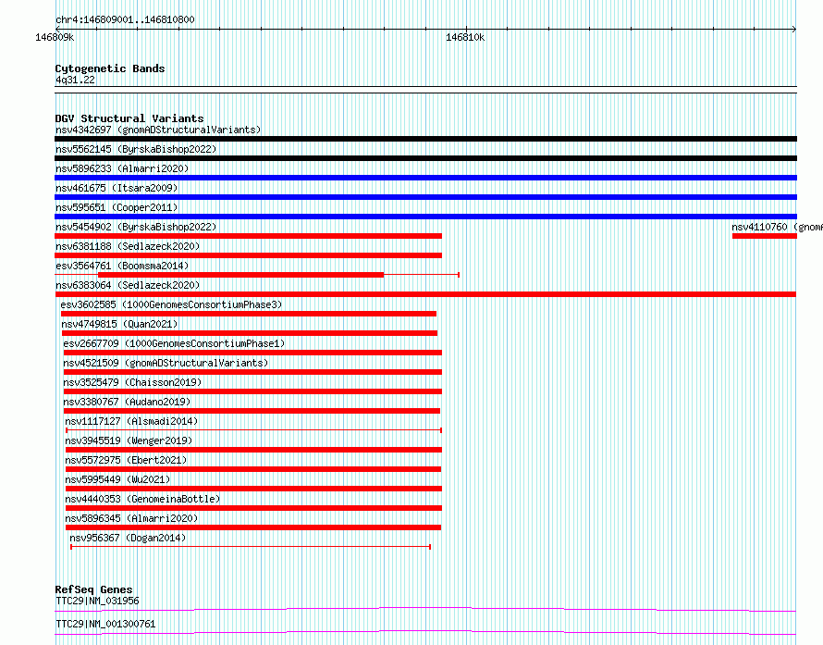Click the red bar for nsv3525479
Viewport: 823px width, 645px height.
[252, 391]
